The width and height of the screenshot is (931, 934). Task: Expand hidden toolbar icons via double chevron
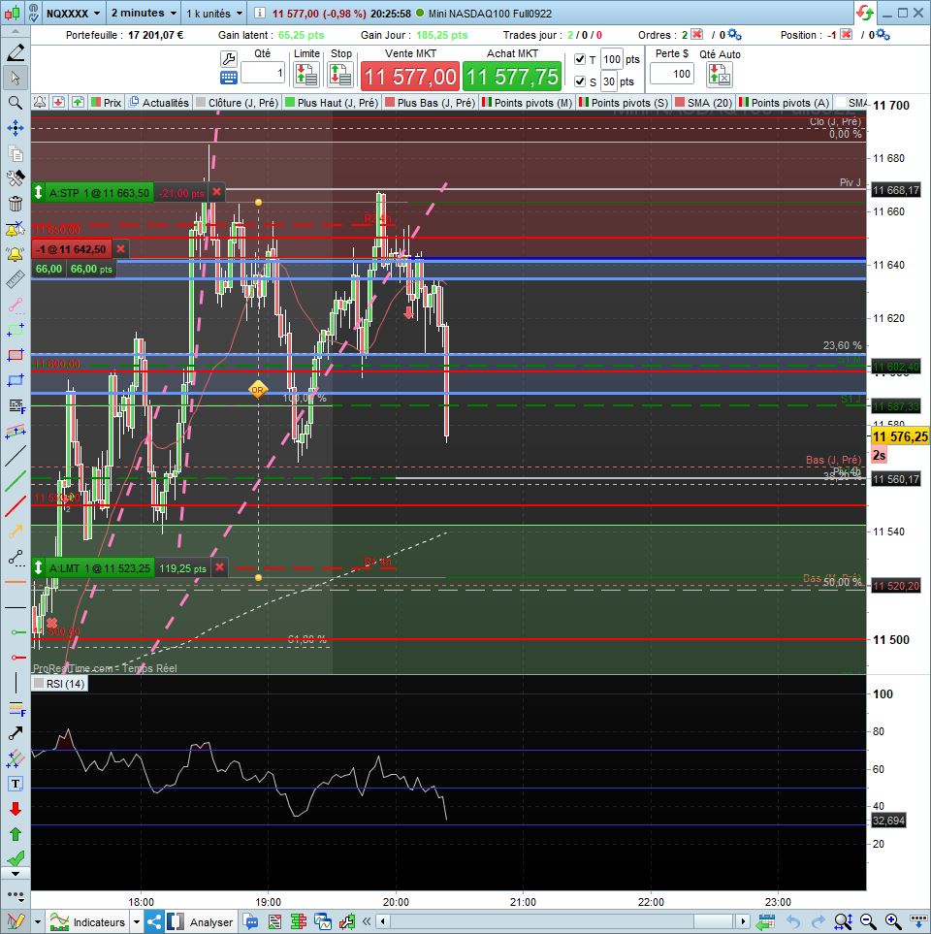point(367,922)
